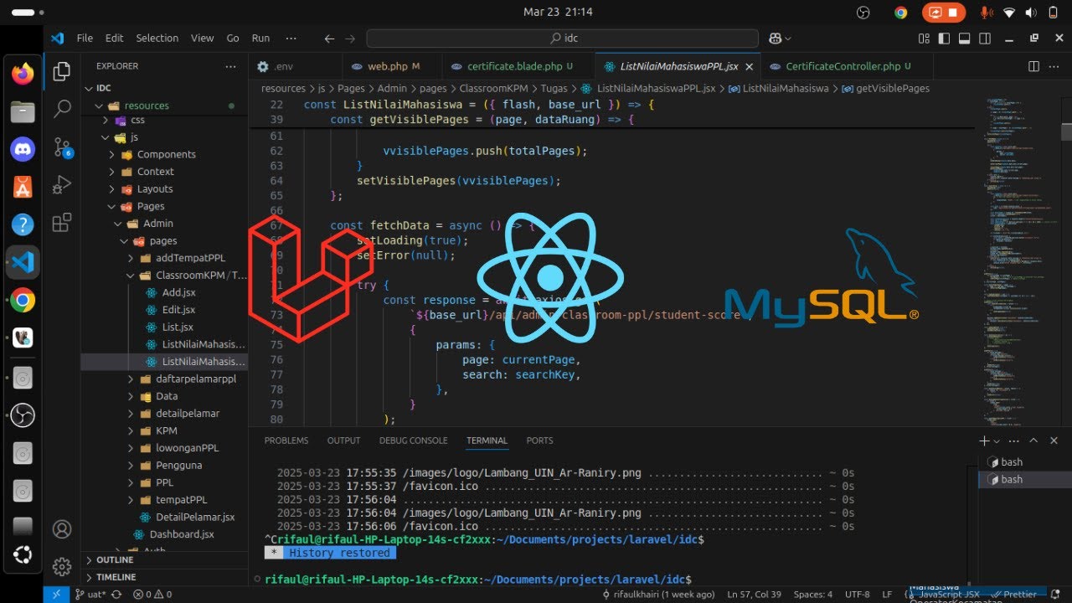Screen dimensions: 1072x603
Task: Open Discord from the Ubuntu dock
Action: point(23,149)
